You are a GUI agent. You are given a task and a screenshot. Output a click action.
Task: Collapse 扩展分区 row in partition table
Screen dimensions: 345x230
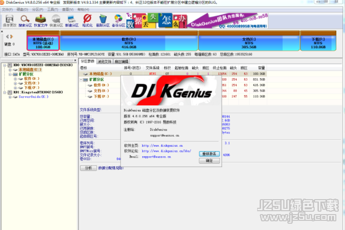coord(81,80)
